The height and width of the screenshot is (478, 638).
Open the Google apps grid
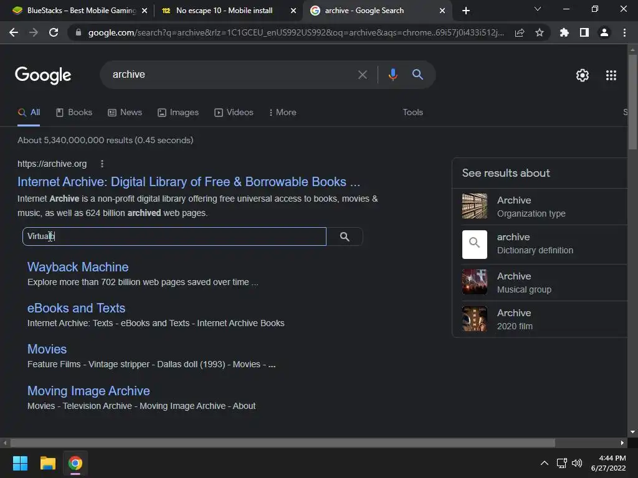coord(611,75)
